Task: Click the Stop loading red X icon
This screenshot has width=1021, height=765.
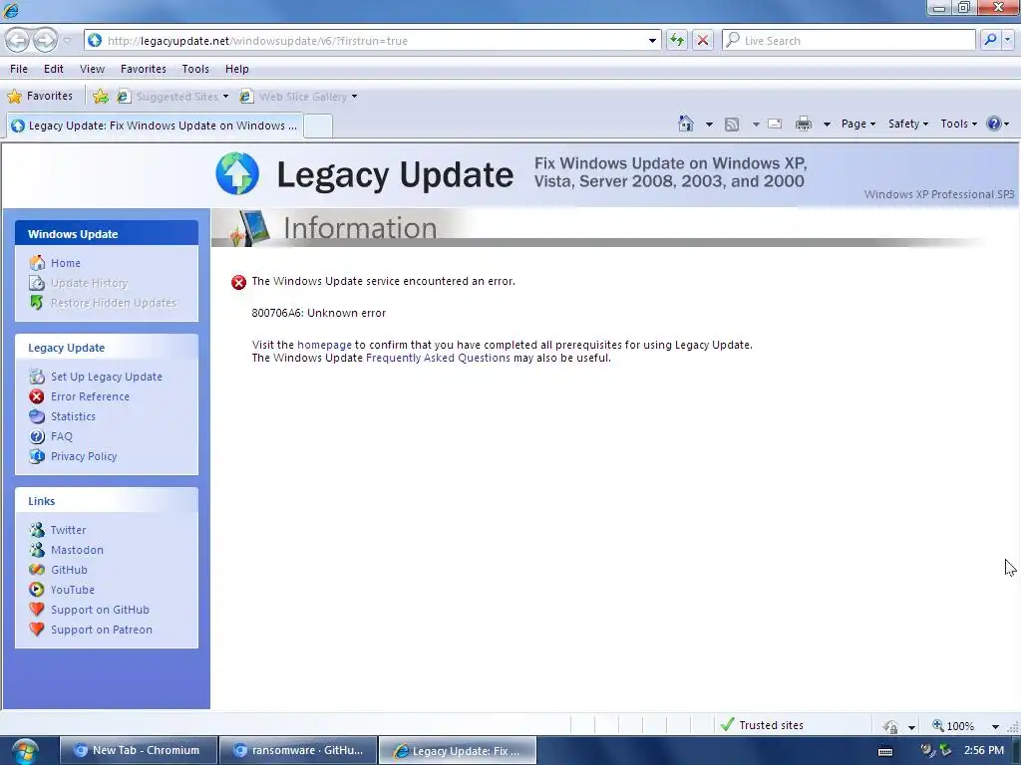Action: 703,40
